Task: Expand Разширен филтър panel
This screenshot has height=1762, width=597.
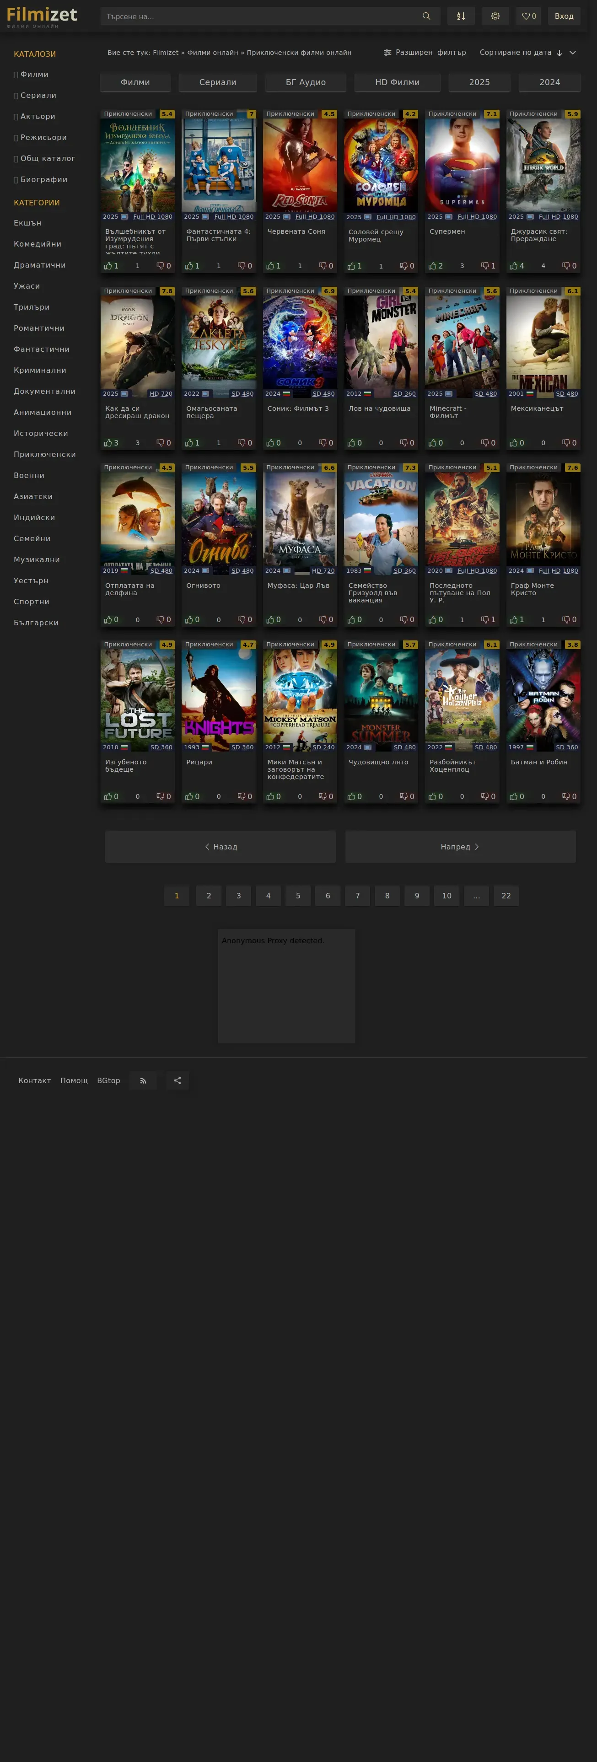Action: coord(425,53)
